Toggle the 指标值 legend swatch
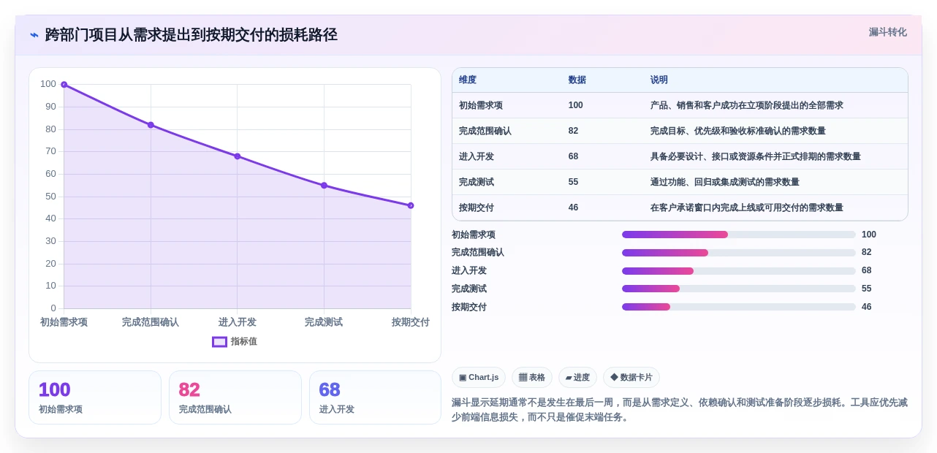 pyautogui.click(x=219, y=341)
